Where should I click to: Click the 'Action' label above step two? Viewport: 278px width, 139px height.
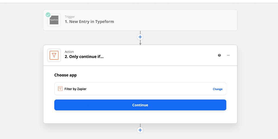69,52
